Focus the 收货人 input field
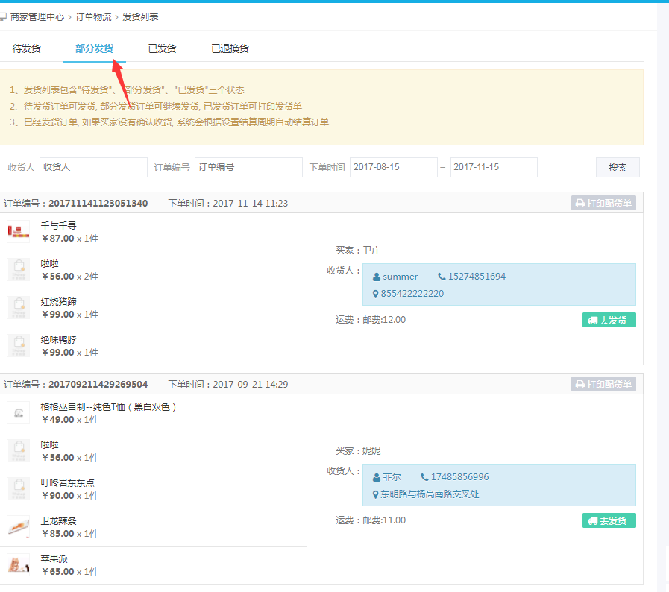Screen dimensions: 669x592 click(x=93, y=167)
